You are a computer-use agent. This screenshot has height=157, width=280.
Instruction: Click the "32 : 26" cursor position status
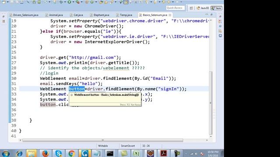146,146
